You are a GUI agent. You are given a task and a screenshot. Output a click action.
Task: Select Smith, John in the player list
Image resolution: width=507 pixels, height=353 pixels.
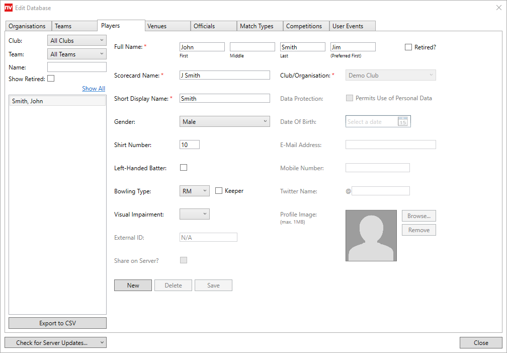tap(57, 101)
